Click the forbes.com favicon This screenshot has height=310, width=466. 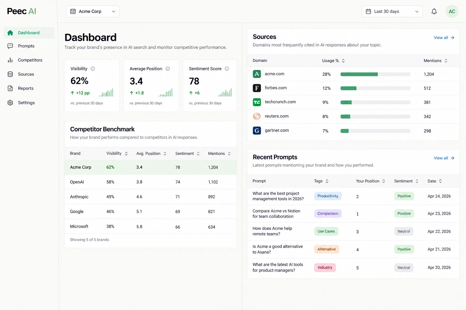click(x=257, y=88)
